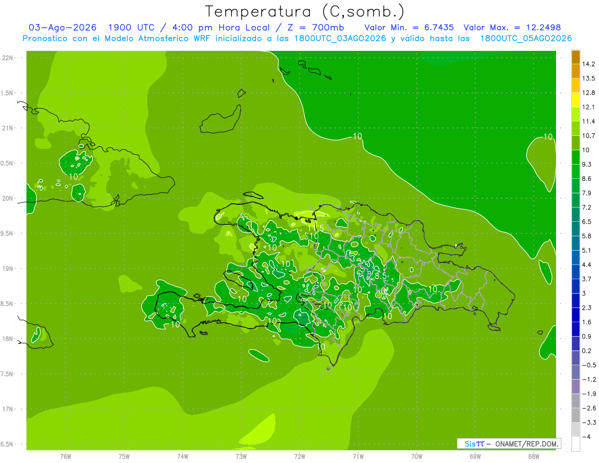Select the "69W" longitude label
This screenshot has height=463, width=599.
click(x=475, y=457)
